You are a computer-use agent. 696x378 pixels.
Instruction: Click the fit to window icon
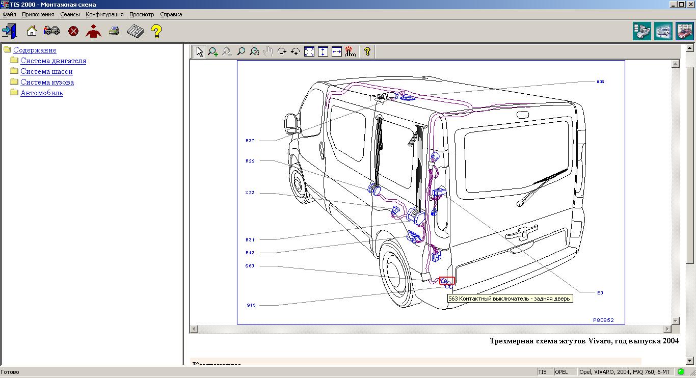pyautogui.click(x=309, y=51)
